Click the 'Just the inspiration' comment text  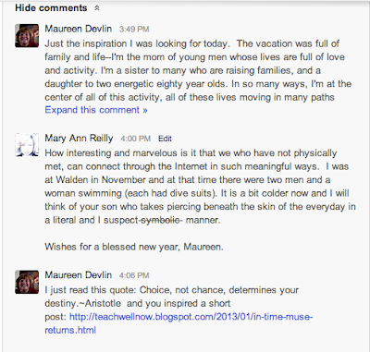(x=198, y=70)
